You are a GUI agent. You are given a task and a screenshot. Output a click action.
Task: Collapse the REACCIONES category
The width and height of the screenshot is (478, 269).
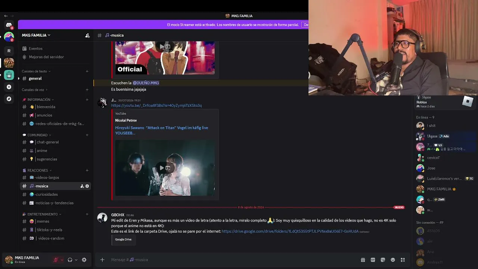37,170
